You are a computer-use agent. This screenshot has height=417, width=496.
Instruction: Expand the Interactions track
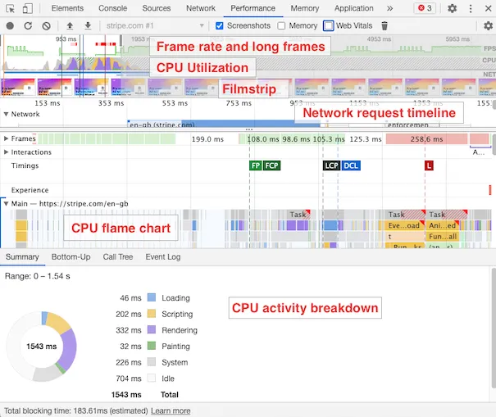point(7,152)
